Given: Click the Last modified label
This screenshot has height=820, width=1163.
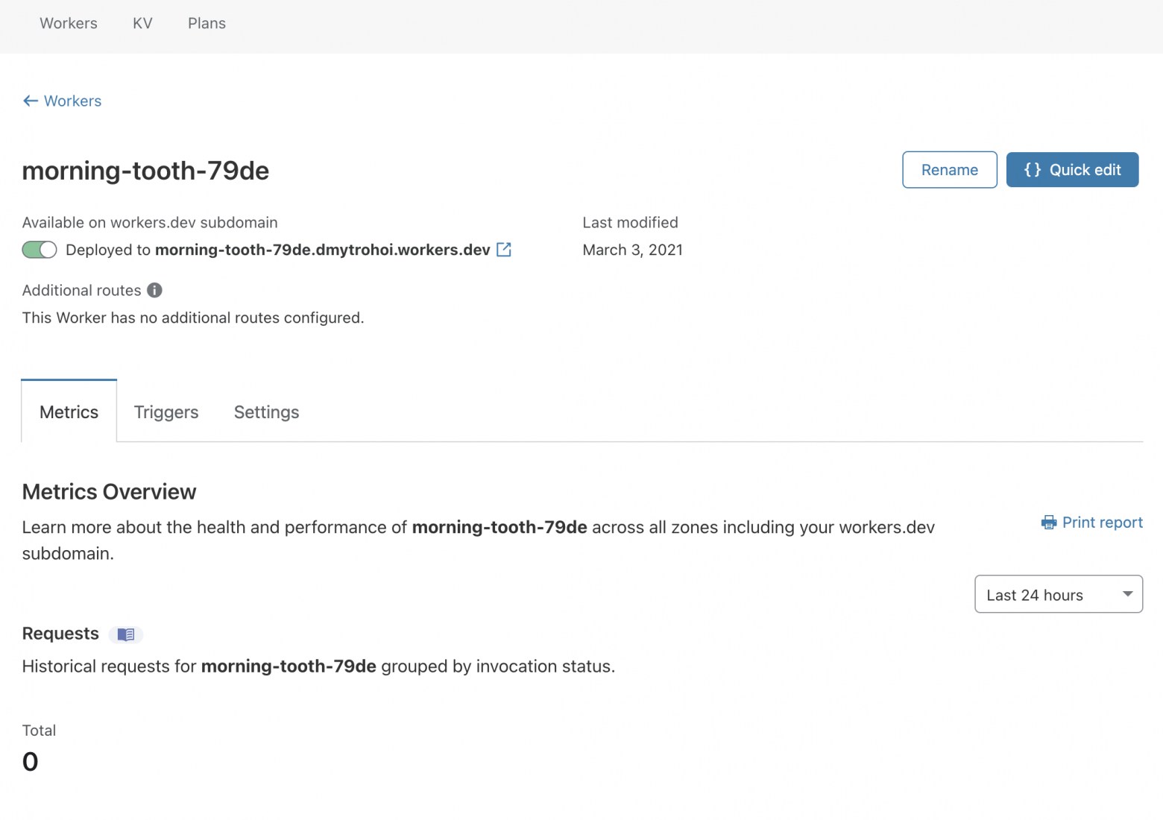Looking at the screenshot, I should 631,222.
